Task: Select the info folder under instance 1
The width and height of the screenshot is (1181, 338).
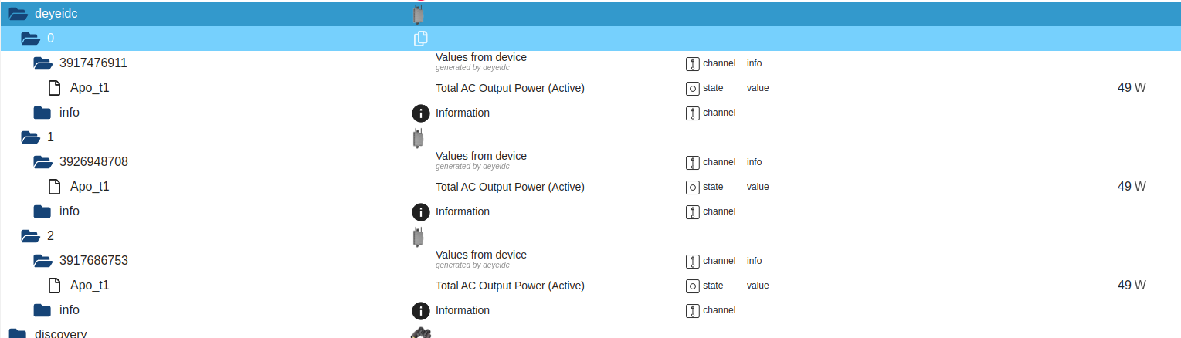Action: [69, 211]
